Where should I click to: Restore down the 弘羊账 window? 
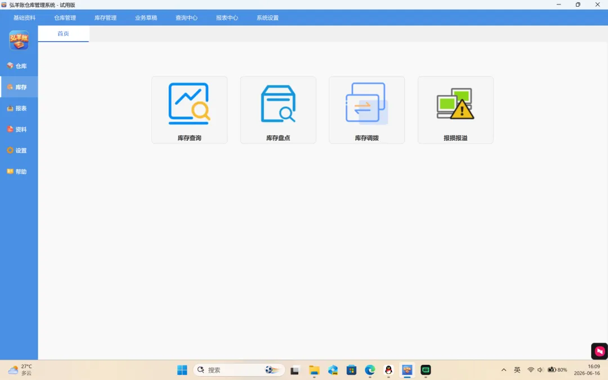point(578,5)
